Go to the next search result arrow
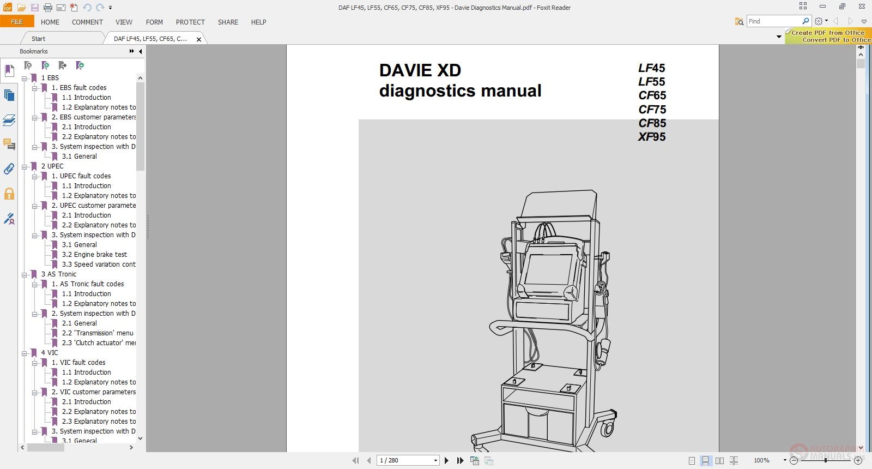872x469 pixels. point(850,21)
